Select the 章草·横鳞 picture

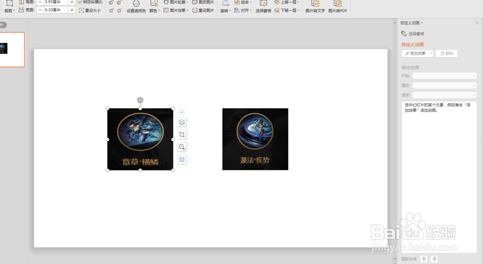coord(140,139)
